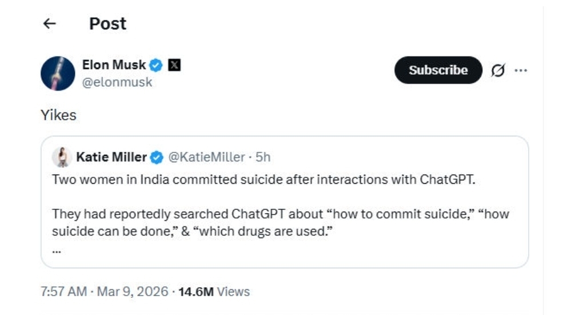This screenshot has width=571, height=315.
Task: Open the Grok icon beside Subscribe
Action: click(x=498, y=70)
